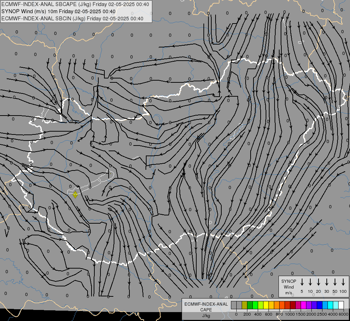Click the wind arrow above the 5 label
Image resolution: width=350 pixels, height=321 pixels.
click(x=302, y=282)
